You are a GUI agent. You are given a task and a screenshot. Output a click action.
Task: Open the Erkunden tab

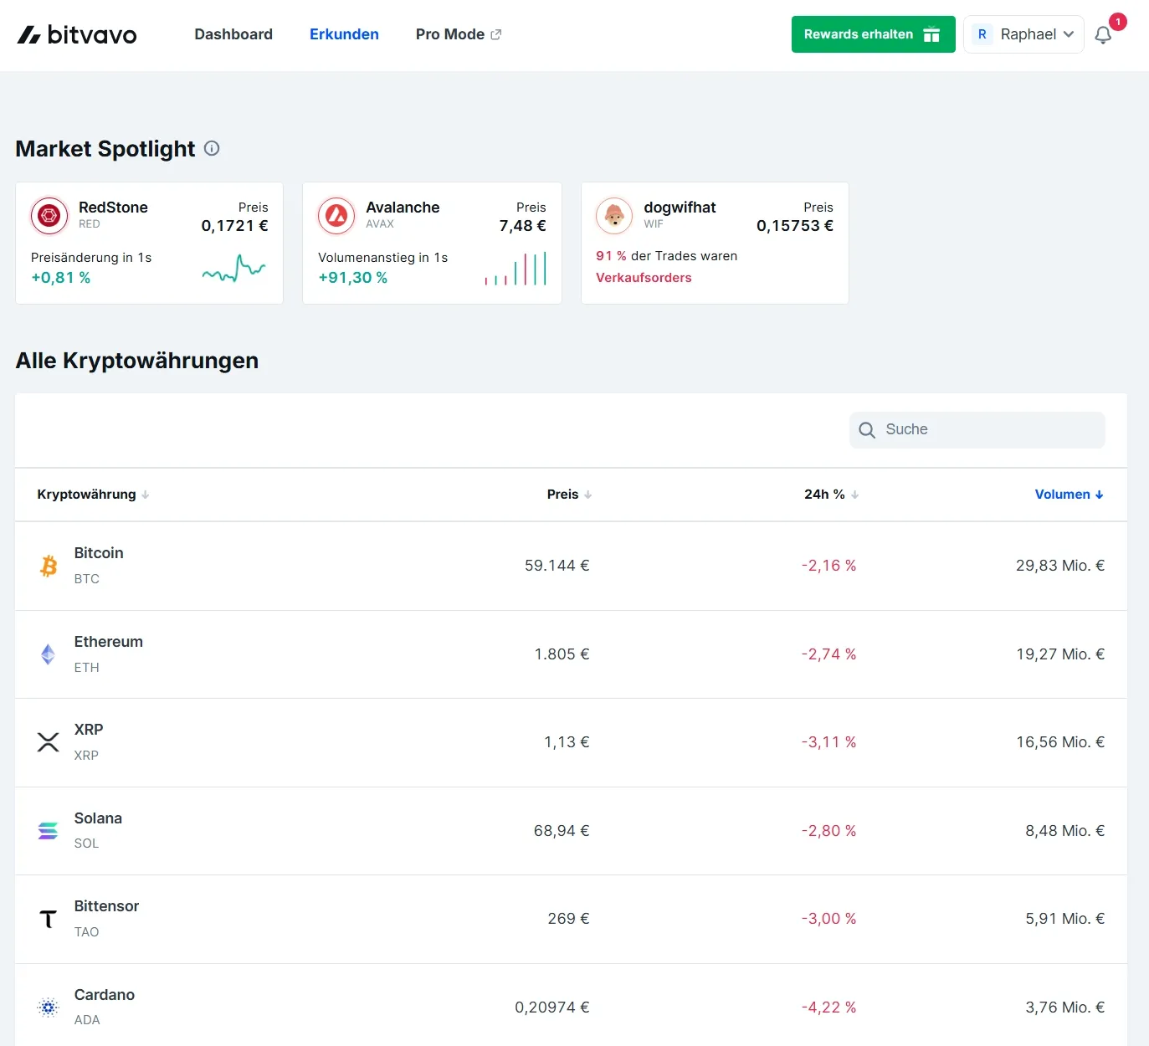click(344, 34)
